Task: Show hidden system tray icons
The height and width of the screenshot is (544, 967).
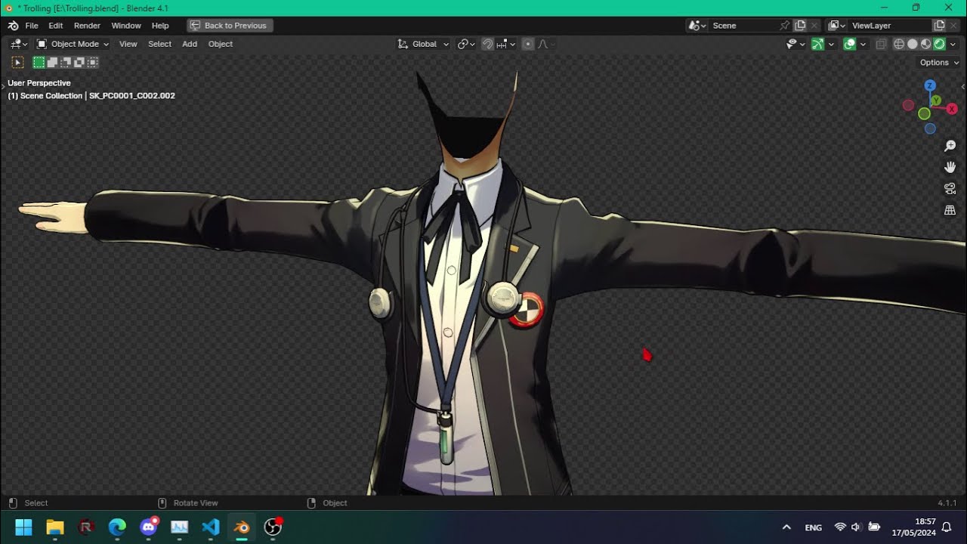Action: tap(786, 527)
